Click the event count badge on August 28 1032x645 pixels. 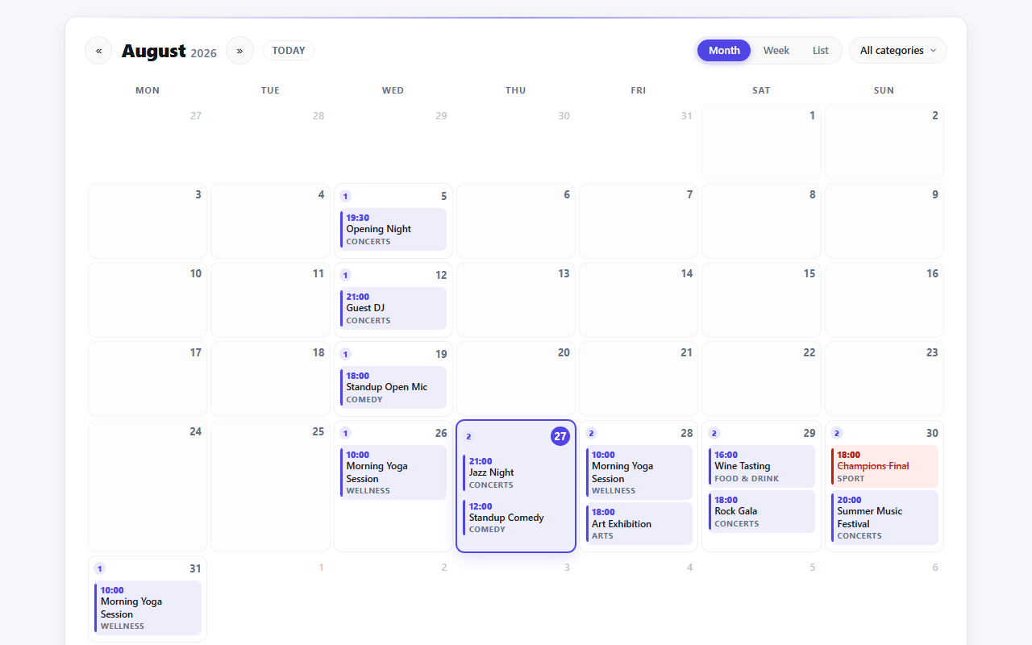tap(591, 433)
